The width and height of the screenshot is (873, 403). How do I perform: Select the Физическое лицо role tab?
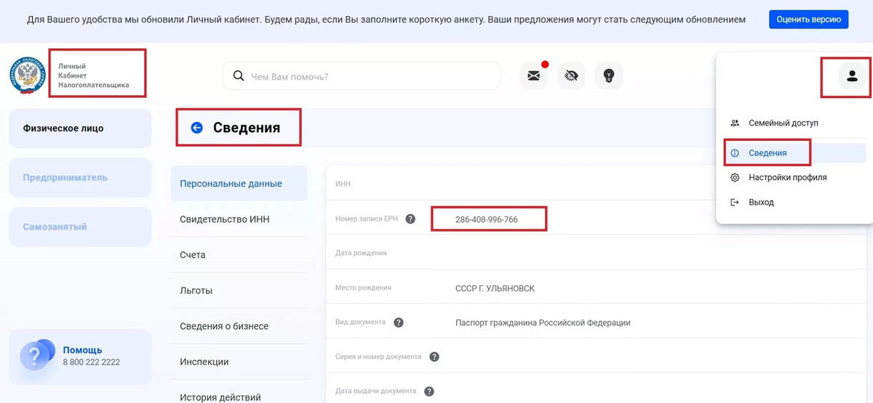pyautogui.click(x=80, y=129)
